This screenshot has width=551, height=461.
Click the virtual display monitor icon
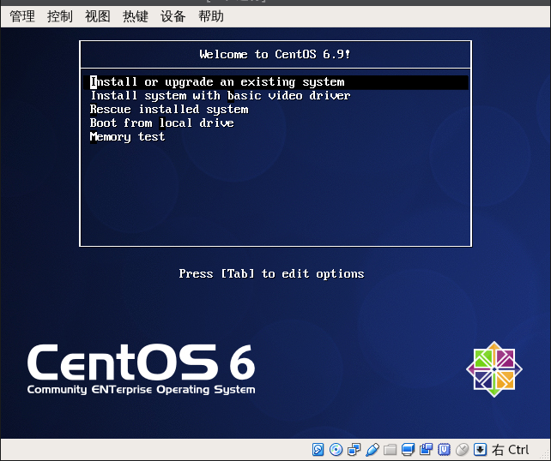408,449
